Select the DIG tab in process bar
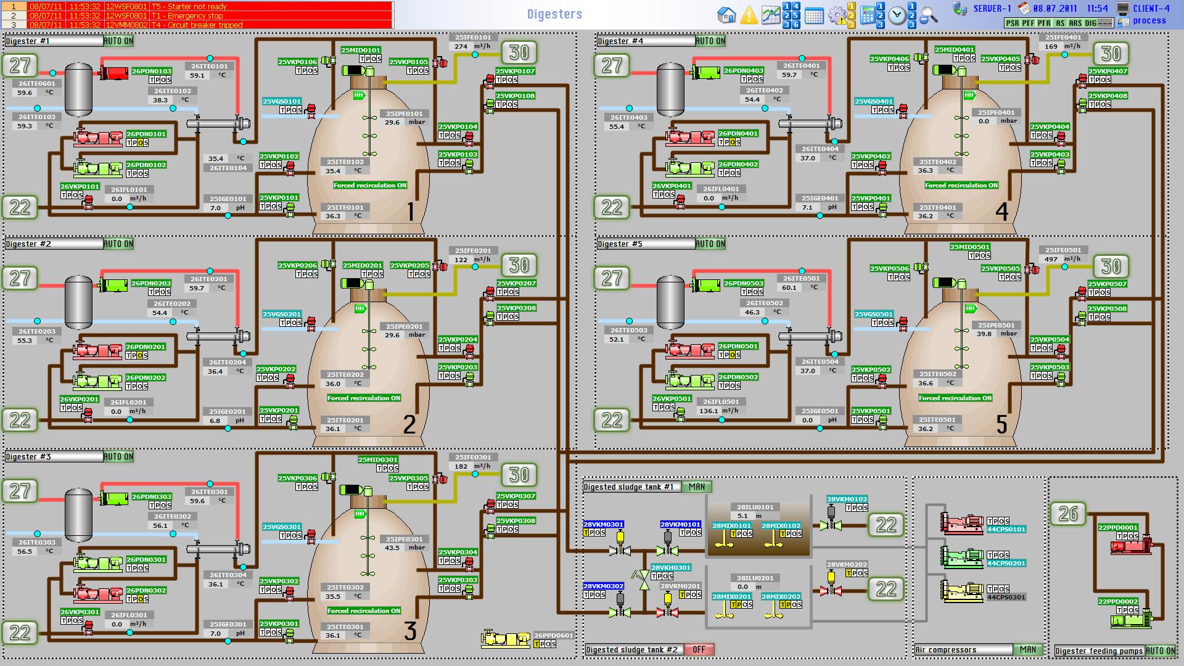Screen dimensions: 1184x666 [1091, 23]
